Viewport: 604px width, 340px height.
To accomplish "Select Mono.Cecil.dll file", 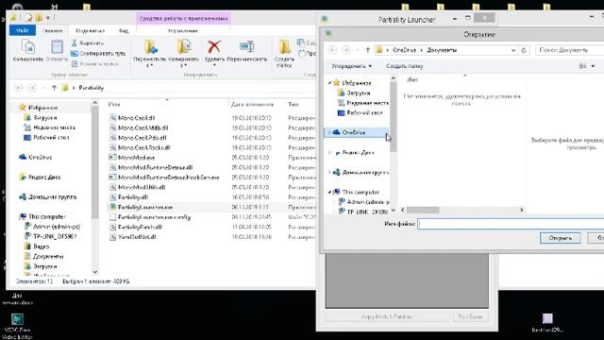I will click(x=136, y=118).
